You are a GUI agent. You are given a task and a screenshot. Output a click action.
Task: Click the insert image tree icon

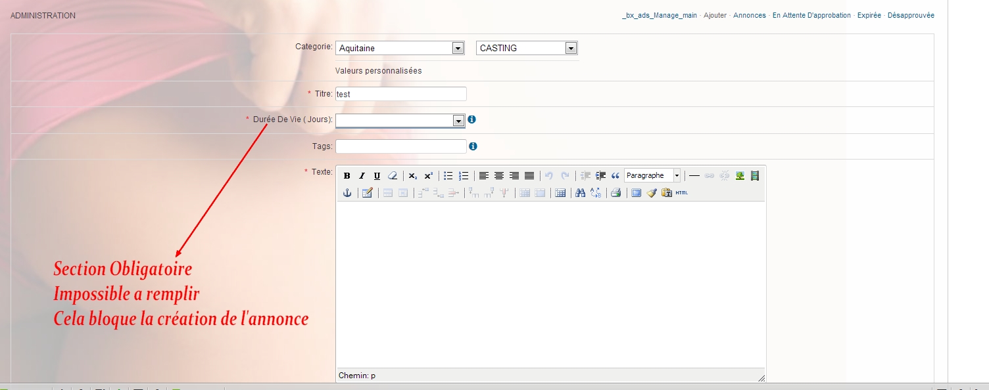[x=740, y=176]
